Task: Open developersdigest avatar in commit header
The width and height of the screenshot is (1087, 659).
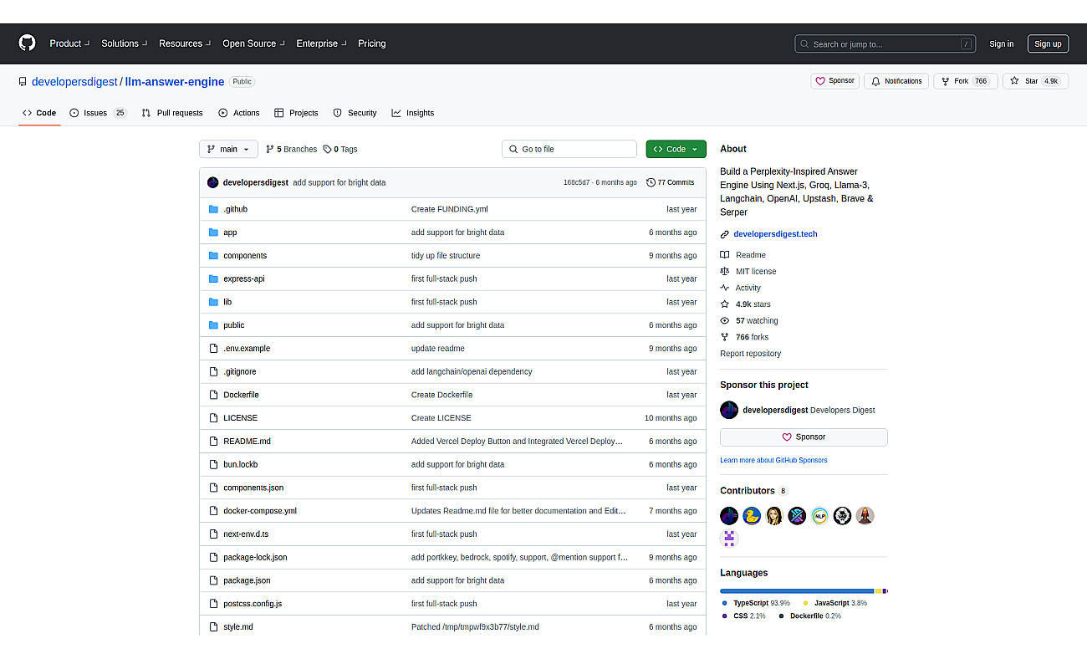Action: point(212,182)
